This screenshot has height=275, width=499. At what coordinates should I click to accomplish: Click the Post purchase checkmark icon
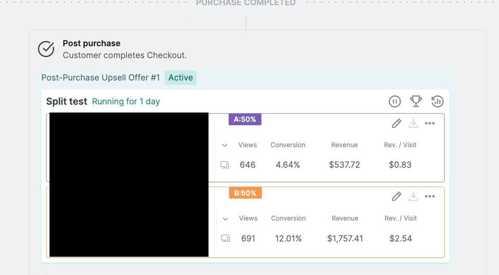[x=46, y=49]
